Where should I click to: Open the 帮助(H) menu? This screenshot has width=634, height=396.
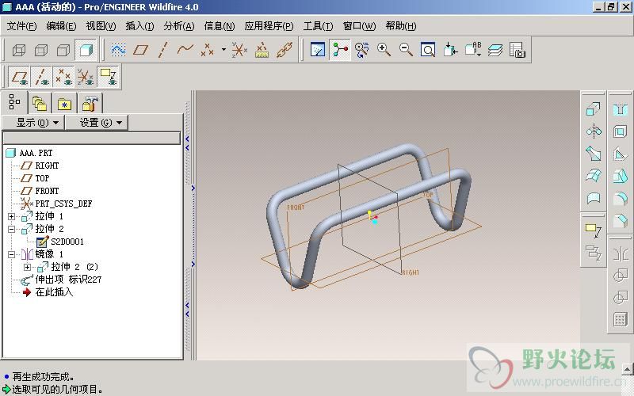tap(401, 26)
